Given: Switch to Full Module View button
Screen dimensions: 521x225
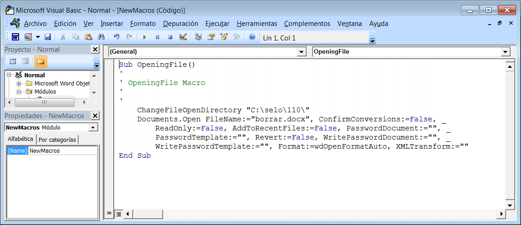Looking at the screenshot, I should [118, 214].
